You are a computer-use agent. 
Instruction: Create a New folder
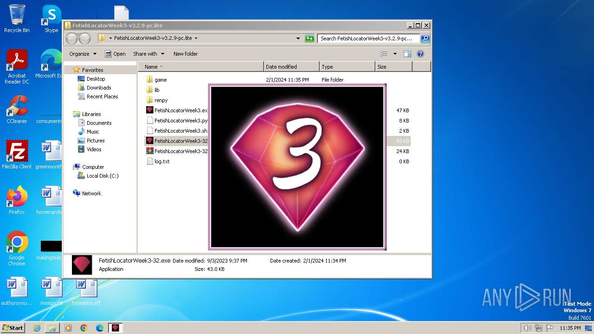tap(186, 54)
